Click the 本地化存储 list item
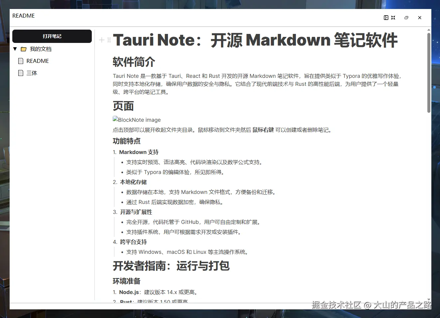Screen dimensions: 440x318 (x=133, y=182)
